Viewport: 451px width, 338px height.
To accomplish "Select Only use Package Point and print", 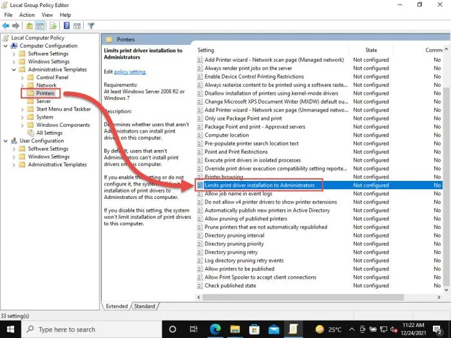I will (319, 118).
